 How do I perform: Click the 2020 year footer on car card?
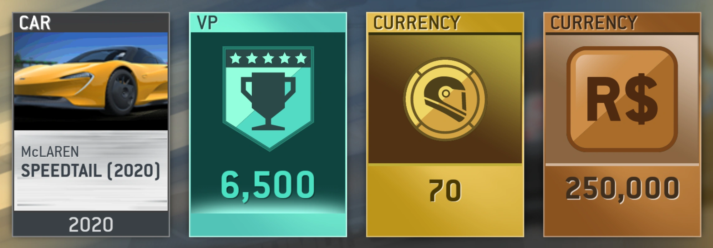coord(91,224)
